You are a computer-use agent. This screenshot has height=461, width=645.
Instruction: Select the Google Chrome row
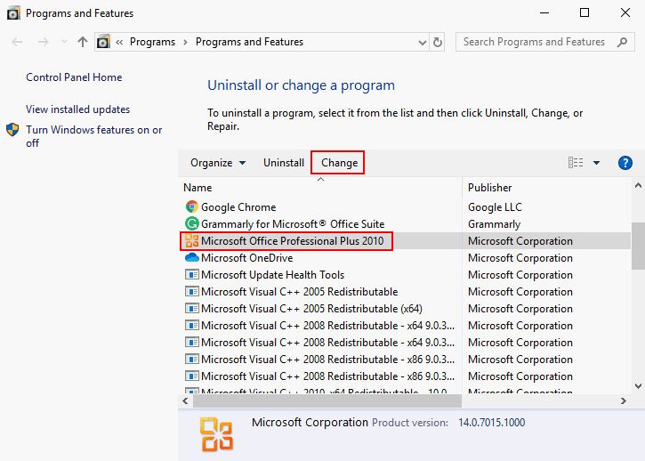[405, 207]
